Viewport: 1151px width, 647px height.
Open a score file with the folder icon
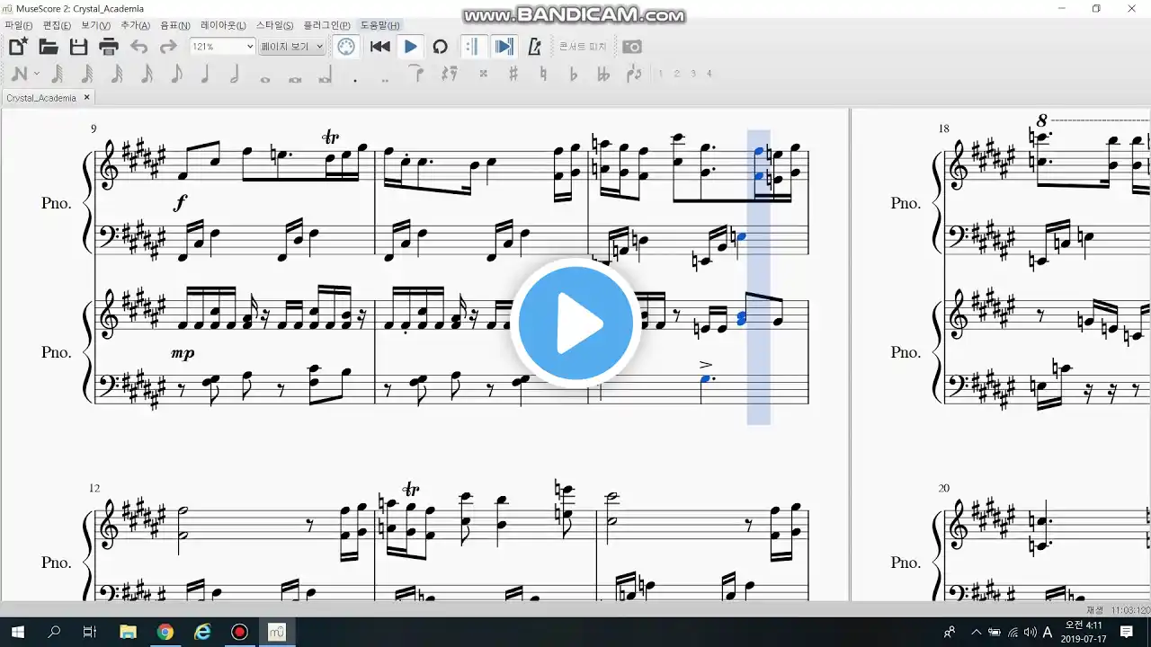coord(49,47)
